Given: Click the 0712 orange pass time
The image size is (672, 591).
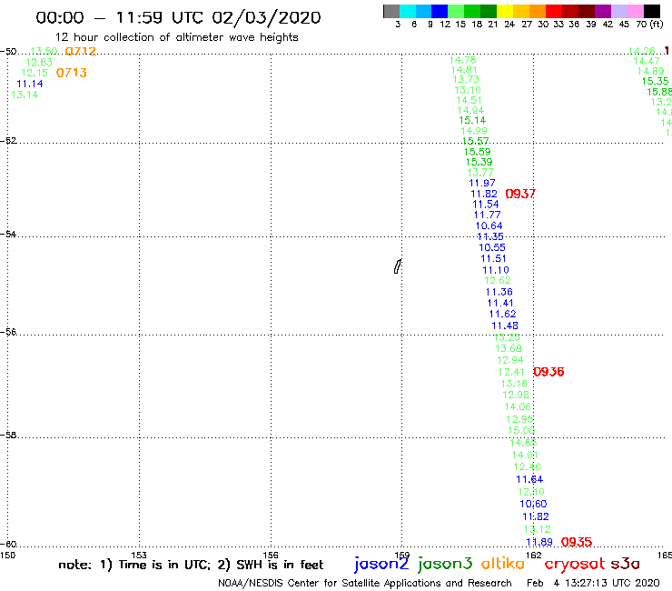Looking at the screenshot, I should click(81, 52).
